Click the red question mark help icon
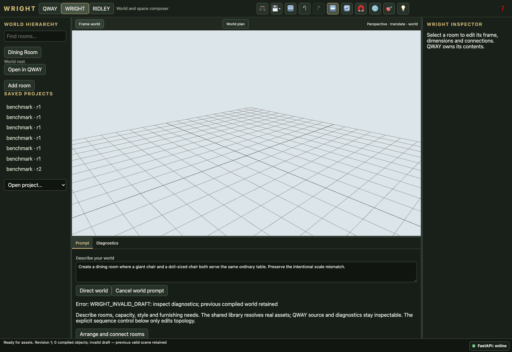Image resolution: width=512 pixels, height=352 pixels. (503, 9)
